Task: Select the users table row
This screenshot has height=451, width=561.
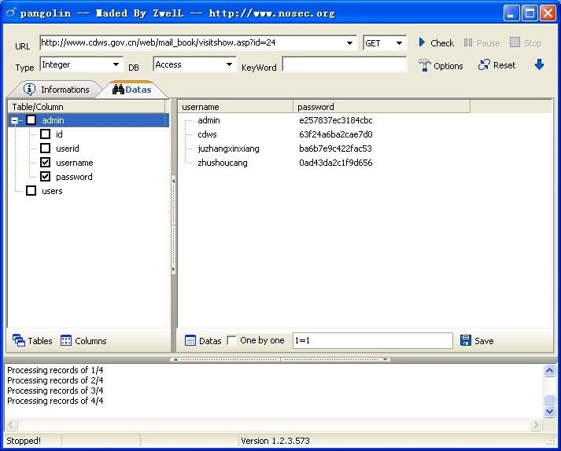Action: click(x=52, y=191)
